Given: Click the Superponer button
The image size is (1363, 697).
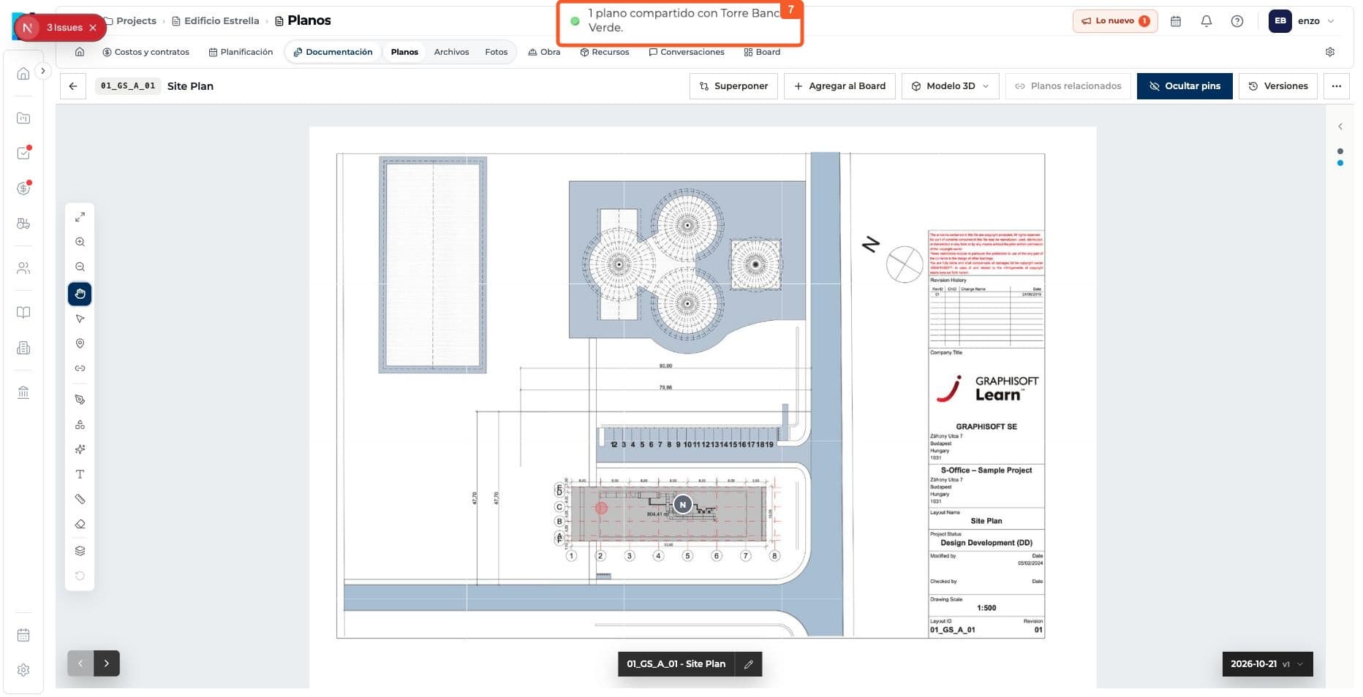Looking at the screenshot, I should (733, 86).
